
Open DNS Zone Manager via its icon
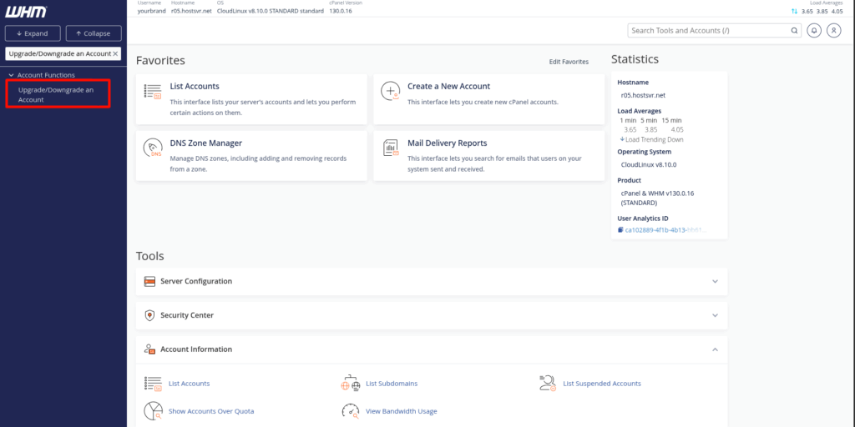tap(153, 148)
